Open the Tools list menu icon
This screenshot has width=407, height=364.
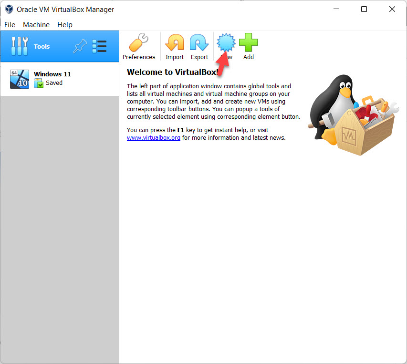99,46
